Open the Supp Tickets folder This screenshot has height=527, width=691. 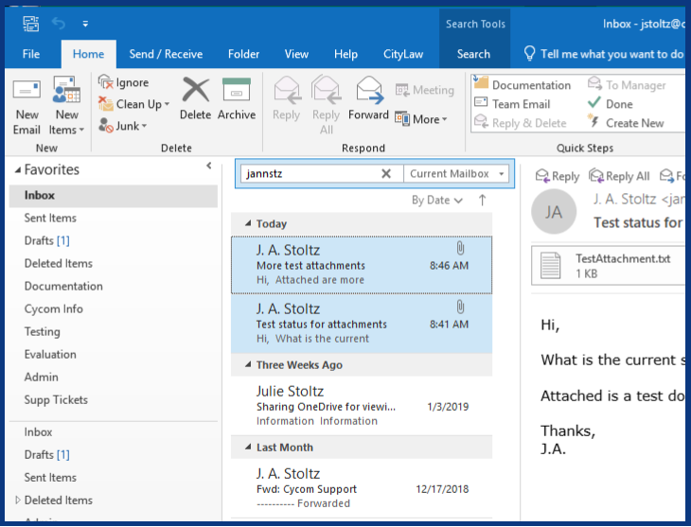(114, 400)
